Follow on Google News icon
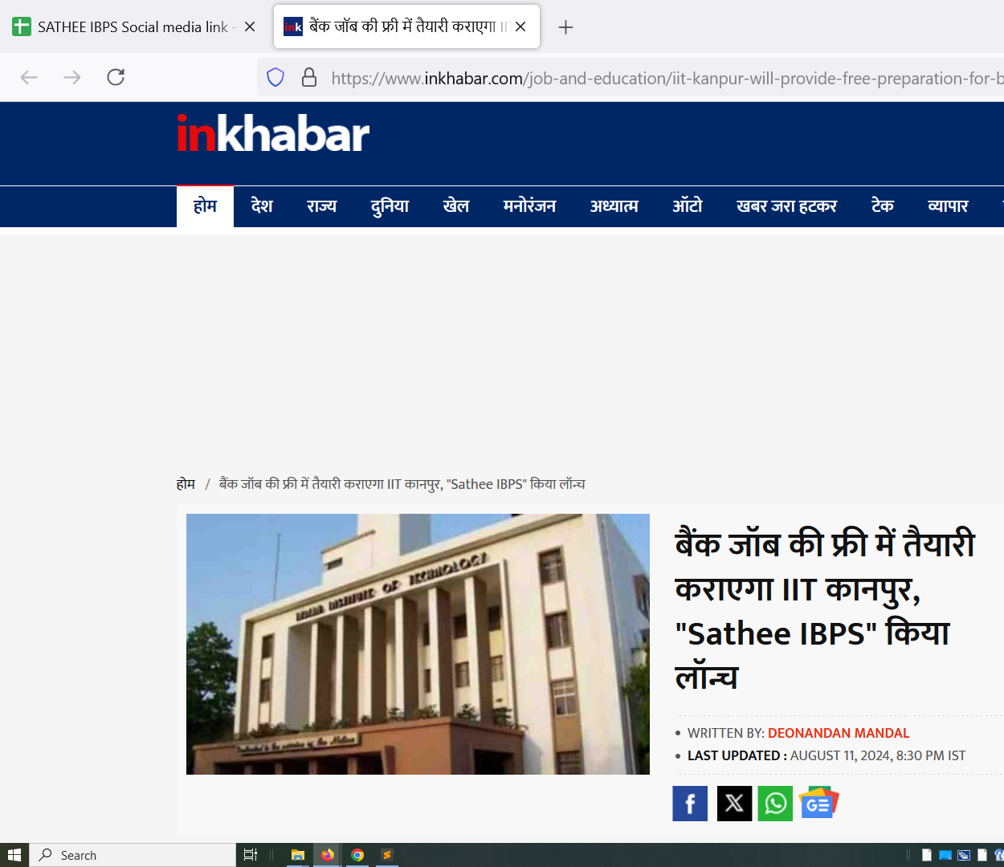This screenshot has width=1004, height=867. coord(818,804)
